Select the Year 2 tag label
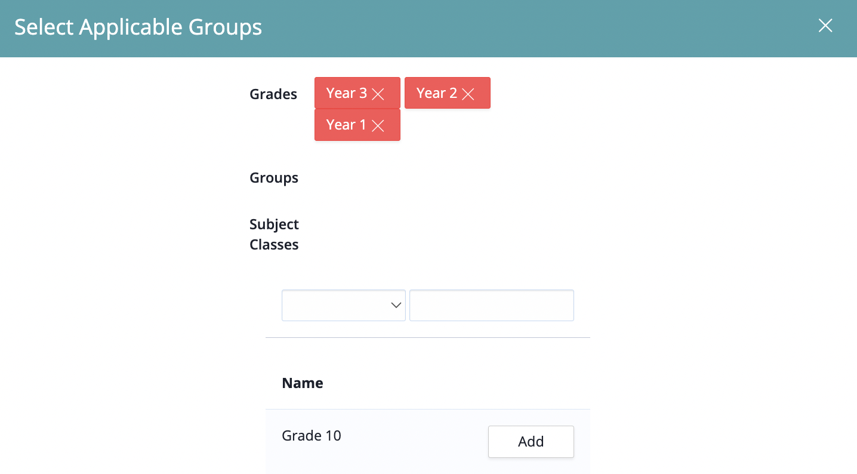This screenshot has height=474, width=857. coord(437,93)
